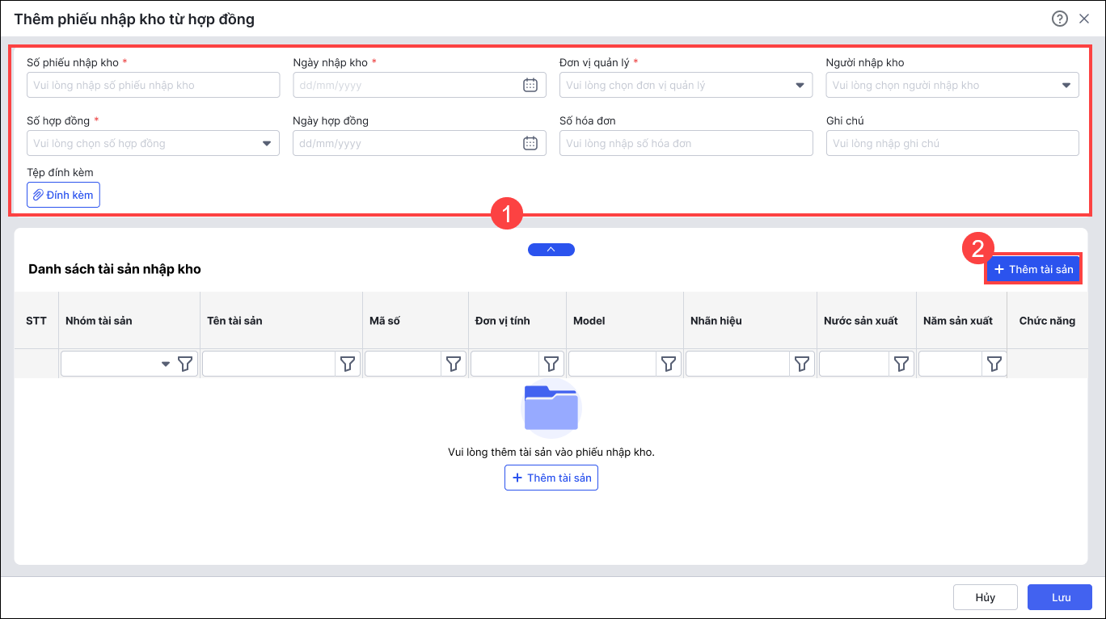This screenshot has width=1106, height=619.
Task: Open the help question mark icon
Action: click(1059, 19)
